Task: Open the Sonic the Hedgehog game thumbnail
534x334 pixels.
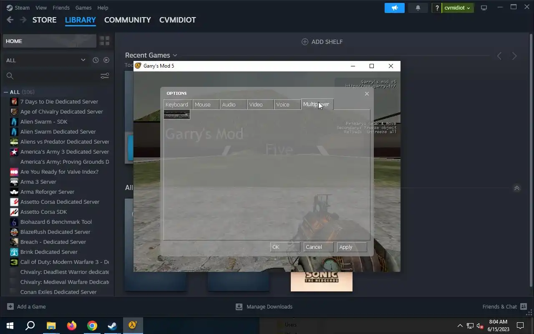Action: tap(322, 281)
